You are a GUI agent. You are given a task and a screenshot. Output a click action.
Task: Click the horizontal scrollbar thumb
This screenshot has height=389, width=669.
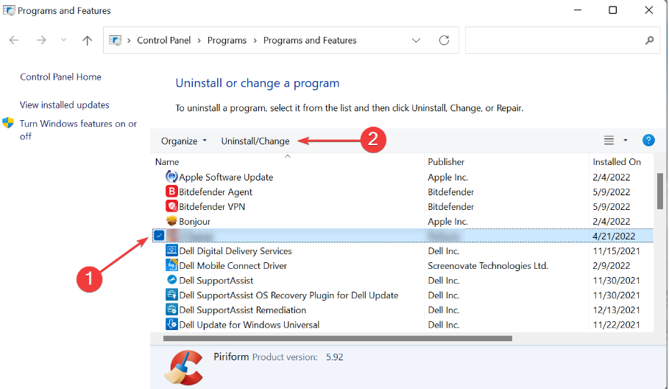point(337,338)
